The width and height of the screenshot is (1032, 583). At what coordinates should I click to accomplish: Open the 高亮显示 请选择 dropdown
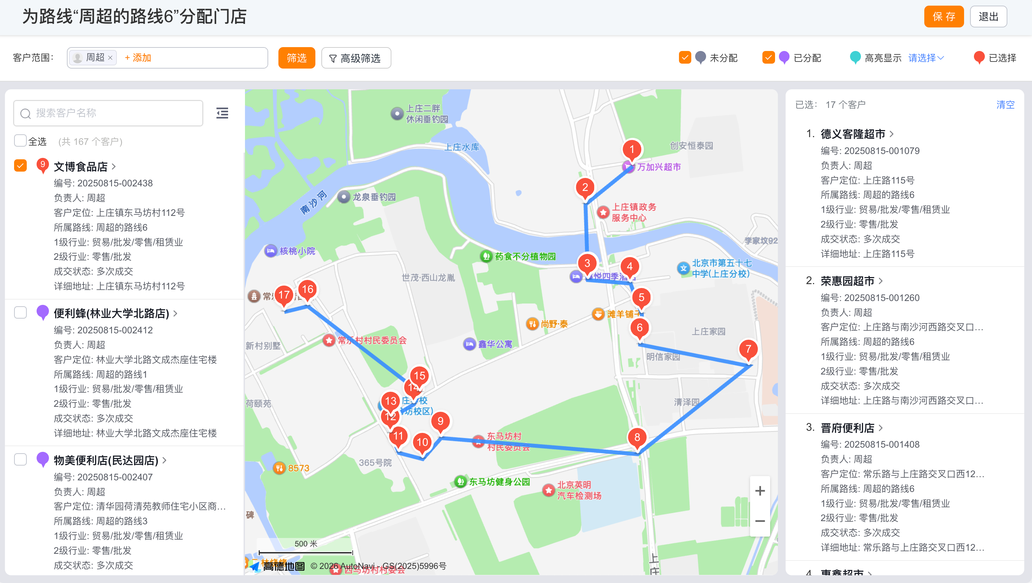pos(926,58)
